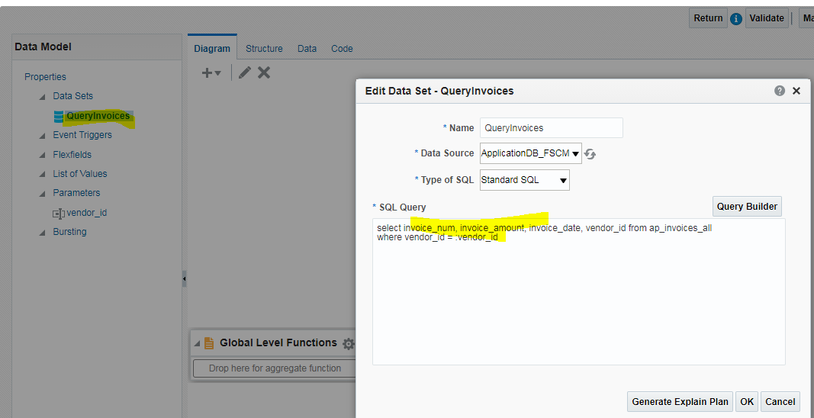Switch to the Structure tab
814x418 pixels.
(264, 49)
